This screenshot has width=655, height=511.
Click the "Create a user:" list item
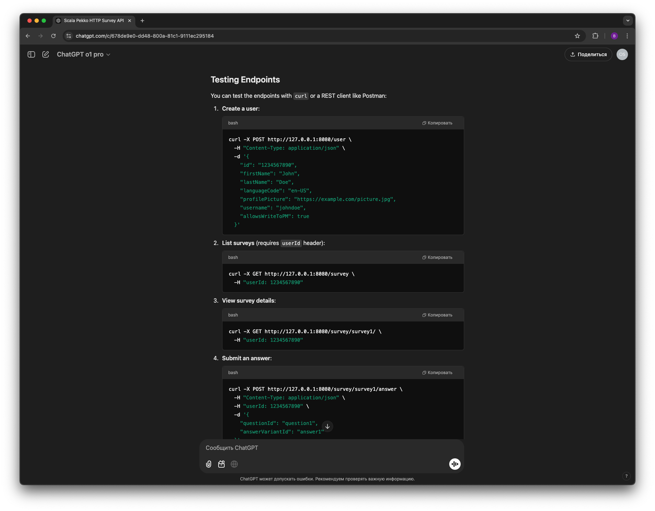241,109
